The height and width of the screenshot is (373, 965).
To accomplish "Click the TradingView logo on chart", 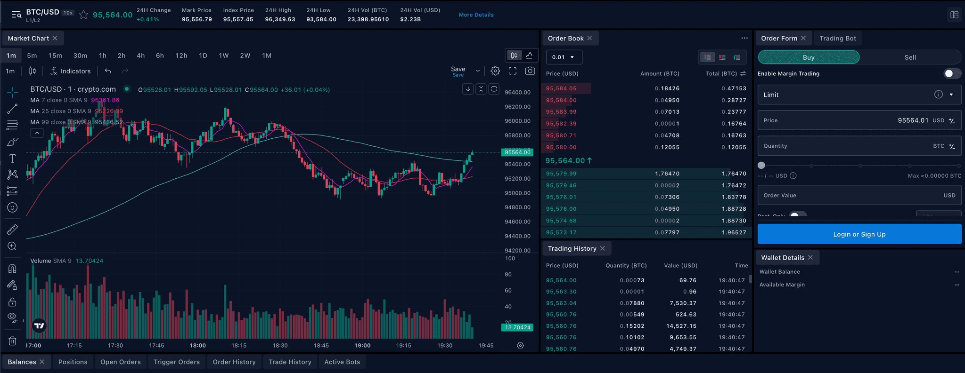I will (x=39, y=325).
